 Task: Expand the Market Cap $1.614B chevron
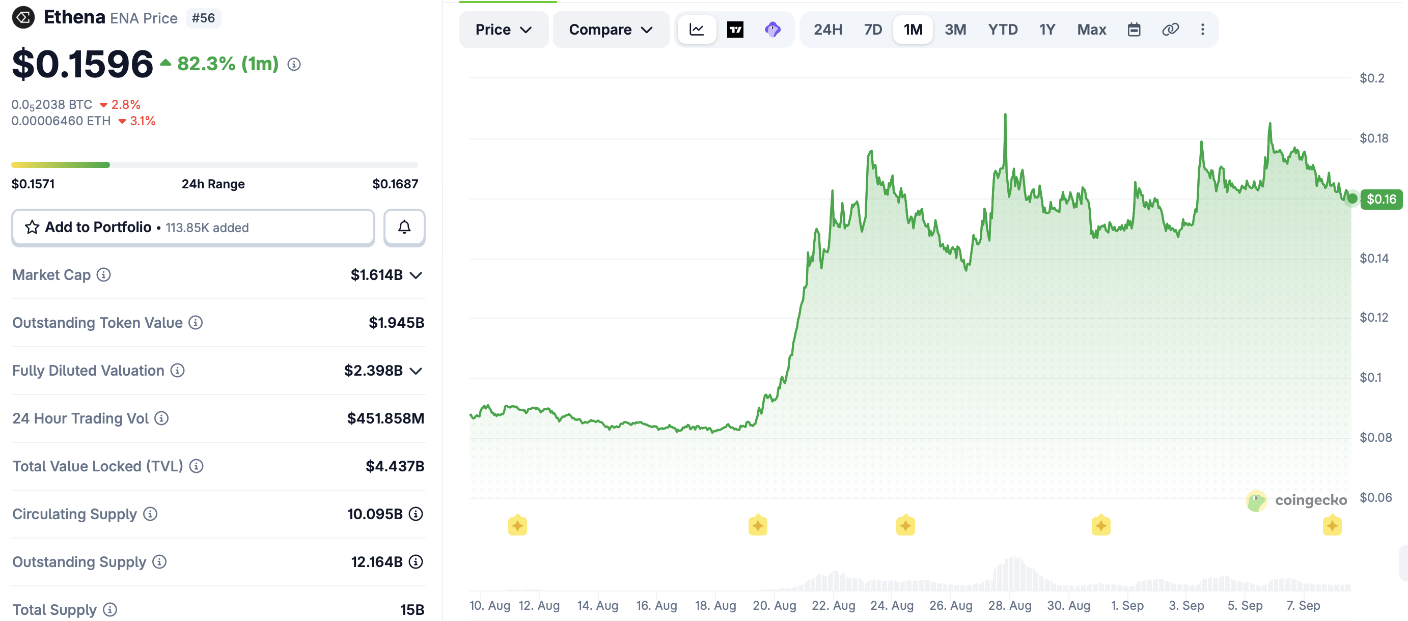[416, 275]
